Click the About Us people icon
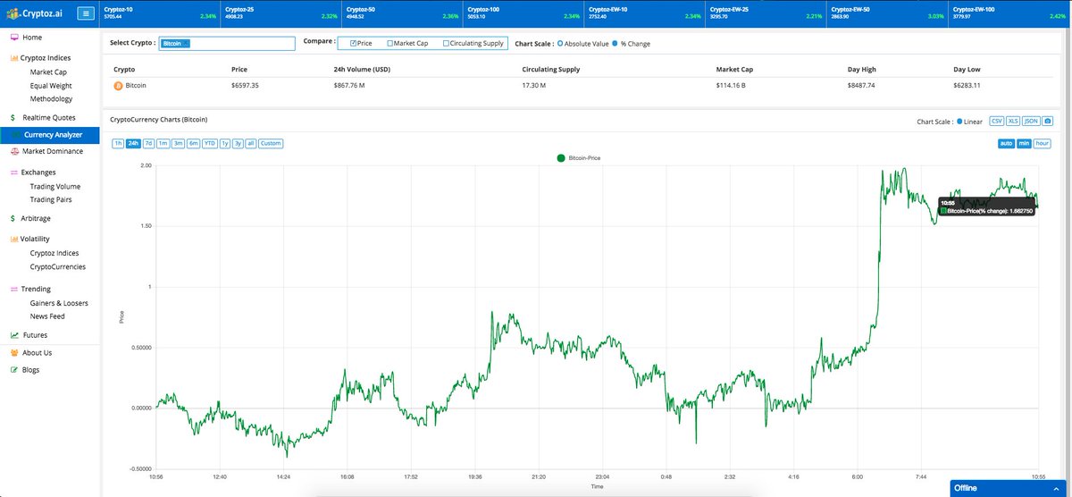Screen dimensions: 1072x497 14,353
